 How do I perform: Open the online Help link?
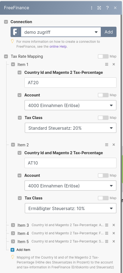point(58,47)
